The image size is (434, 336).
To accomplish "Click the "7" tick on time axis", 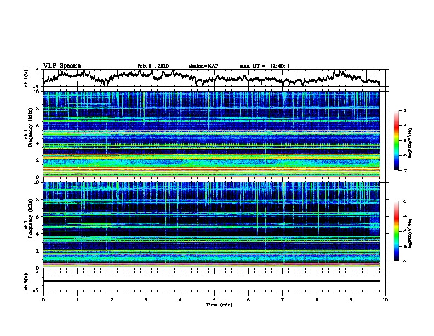I will (283, 300).
